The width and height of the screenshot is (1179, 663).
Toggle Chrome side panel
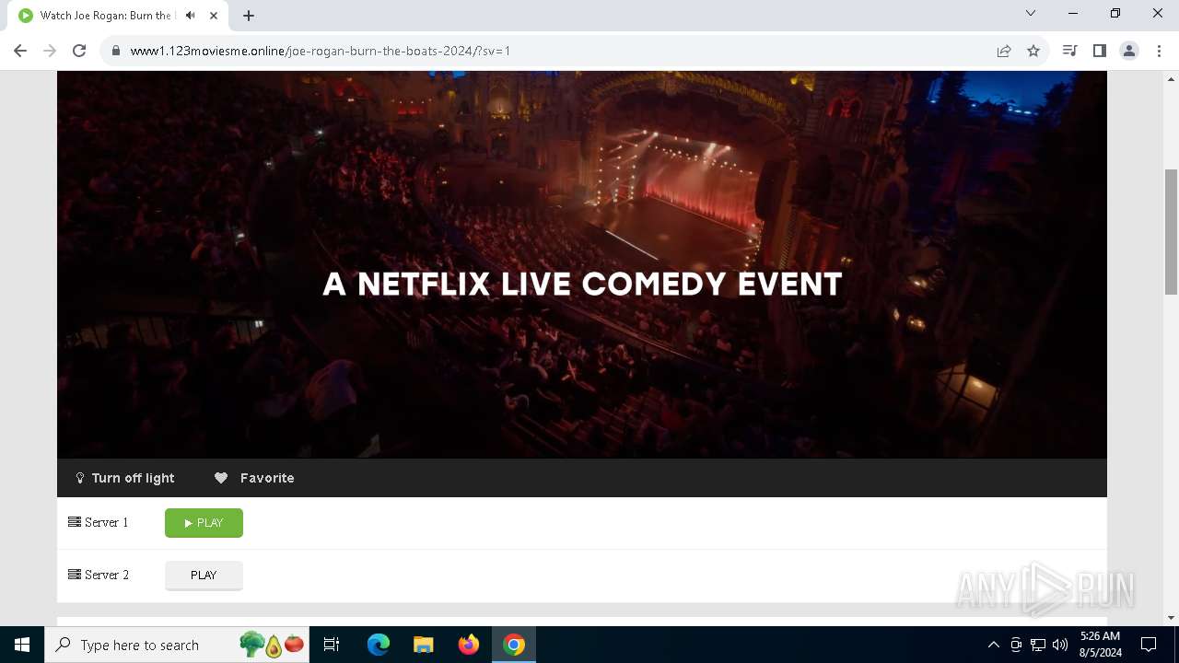(x=1099, y=51)
